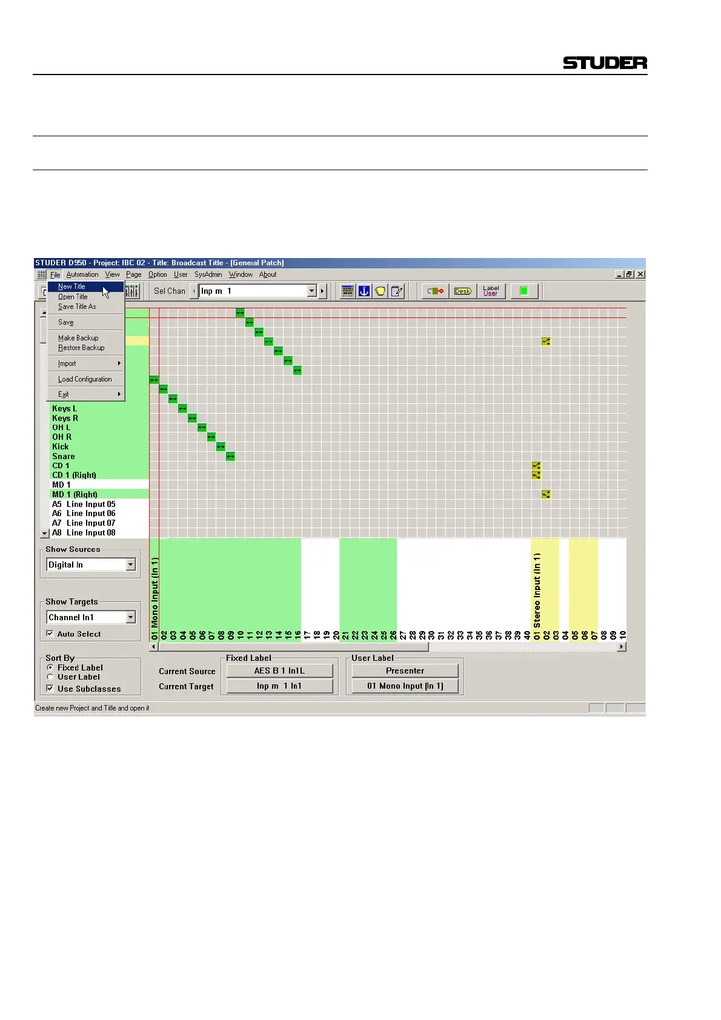Open the Automation menu
This screenshot has height=1020, width=721.
(82, 274)
